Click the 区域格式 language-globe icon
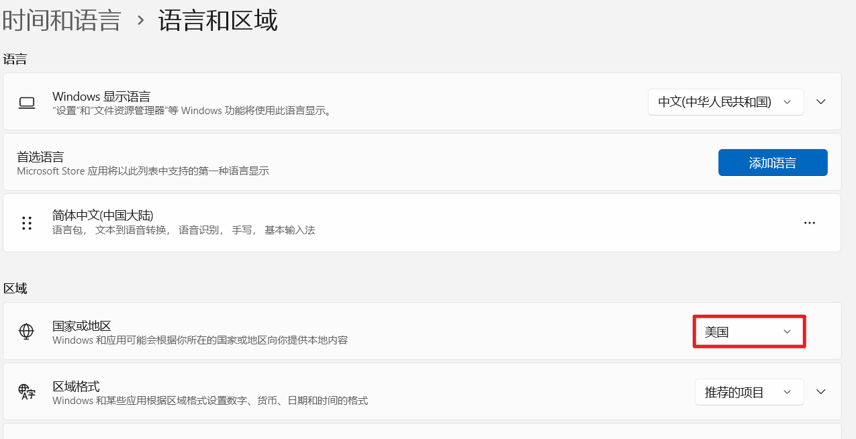This screenshot has height=439, width=856. coord(27,393)
